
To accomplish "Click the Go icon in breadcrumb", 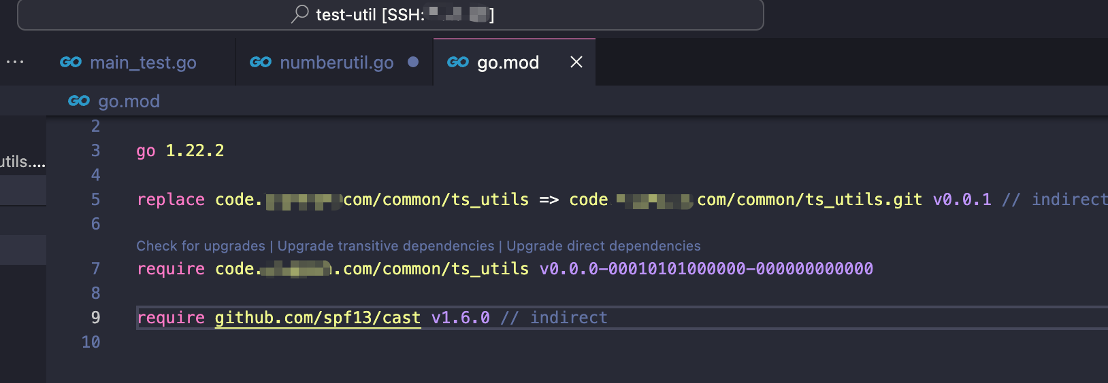I will tap(79, 101).
